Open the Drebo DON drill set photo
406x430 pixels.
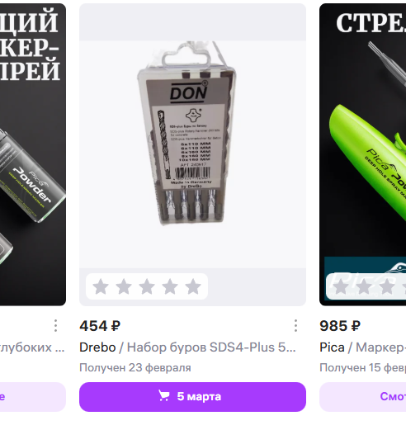point(192,154)
